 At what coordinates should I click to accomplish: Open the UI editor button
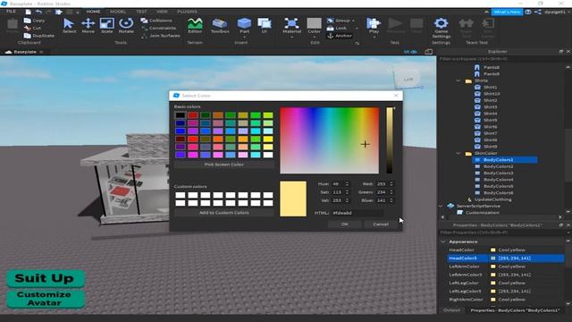pos(265,25)
